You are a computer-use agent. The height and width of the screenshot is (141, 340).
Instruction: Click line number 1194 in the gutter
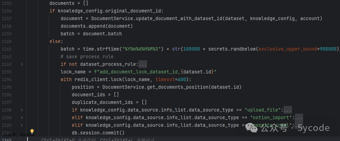[x=7, y=80]
